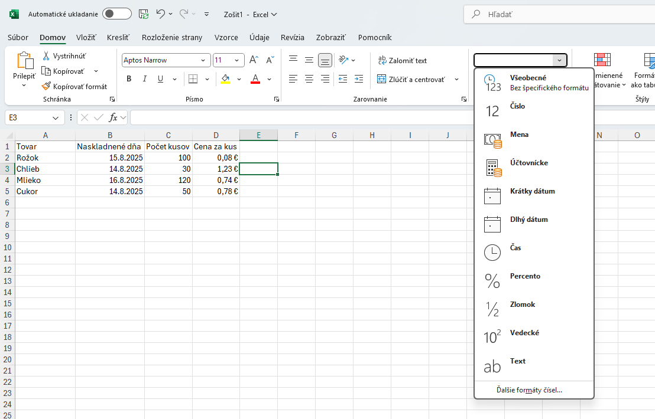Select Mena number format
This screenshot has height=419, width=655.
(534, 140)
